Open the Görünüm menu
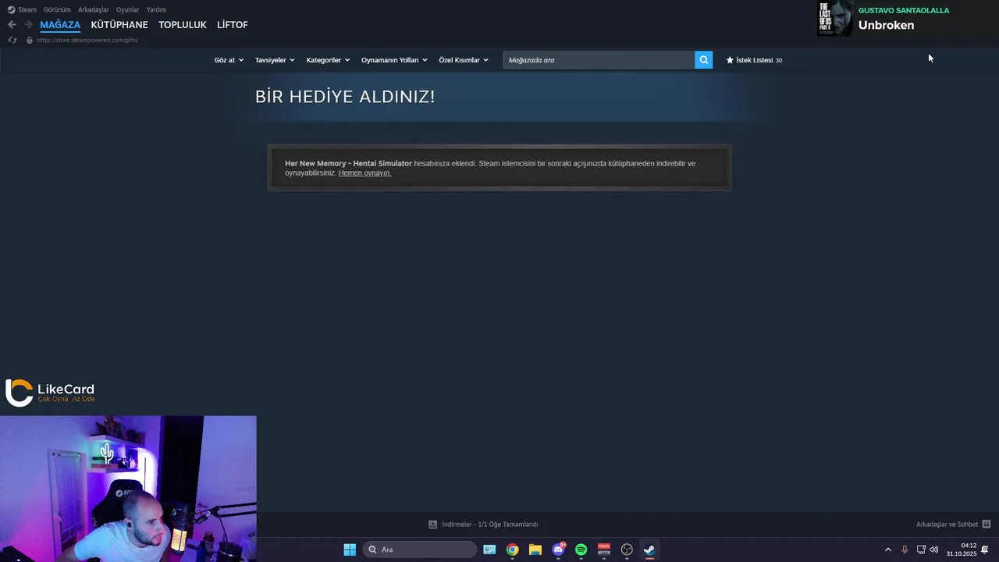Viewport: 999px width, 562px height. click(57, 10)
